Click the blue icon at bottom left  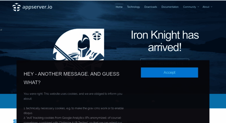coord(15,121)
